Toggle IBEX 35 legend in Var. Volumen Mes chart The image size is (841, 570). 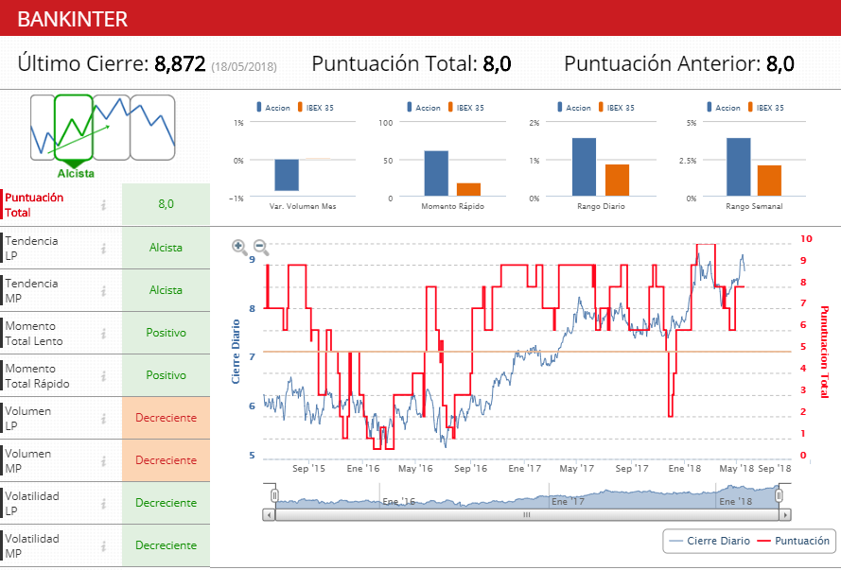[x=316, y=108]
